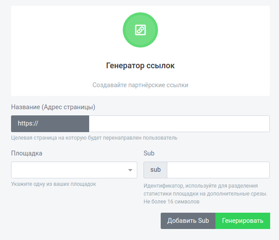Click the Площадка dropdown arrow
Viewport: 279px width, 240px height.
tap(130, 170)
